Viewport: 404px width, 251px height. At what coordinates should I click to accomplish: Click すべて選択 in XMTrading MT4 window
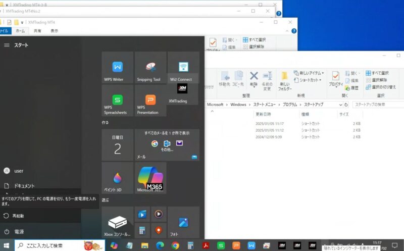pyautogui.click(x=254, y=40)
